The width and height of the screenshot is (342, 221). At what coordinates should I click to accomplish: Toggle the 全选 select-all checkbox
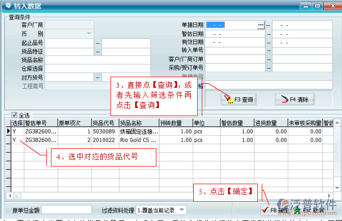[14, 115]
